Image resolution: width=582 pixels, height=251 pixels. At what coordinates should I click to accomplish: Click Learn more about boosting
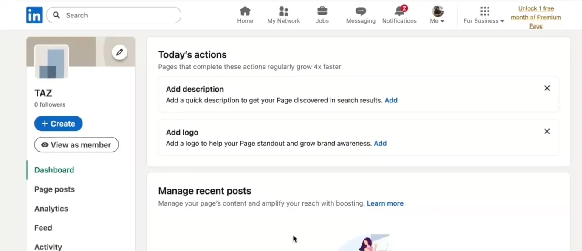385,203
